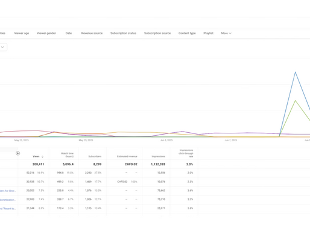Sort by Impressions column header

[159, 156]
